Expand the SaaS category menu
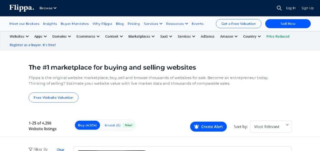 (166, 37)
